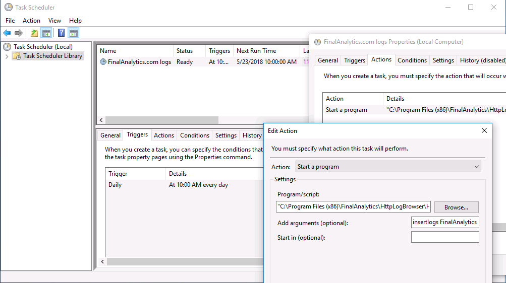Click the Trigger column header in lower pane
The height and width of the screenshot is (283, 506).
pyautogui.click(x=136, y=174)
